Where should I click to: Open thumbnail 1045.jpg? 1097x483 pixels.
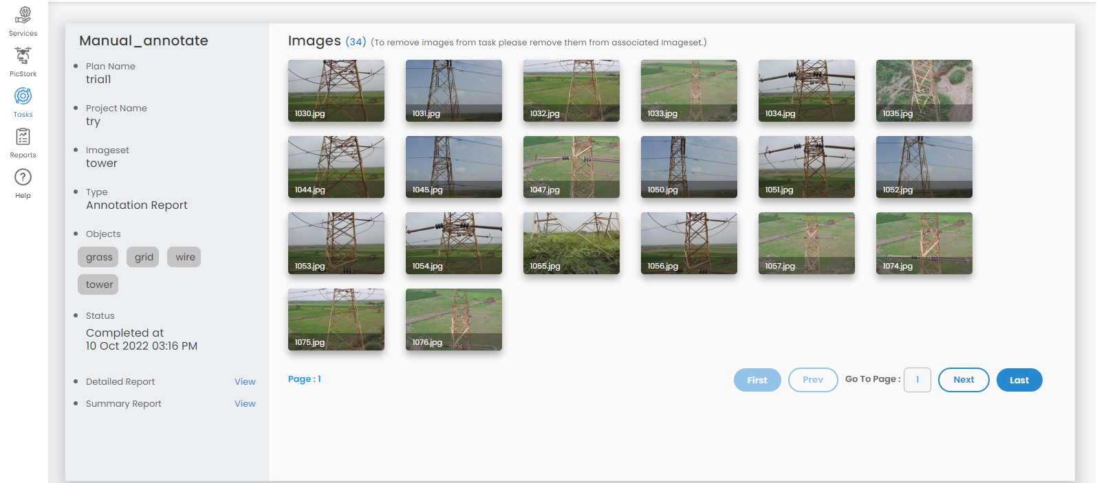454,167
